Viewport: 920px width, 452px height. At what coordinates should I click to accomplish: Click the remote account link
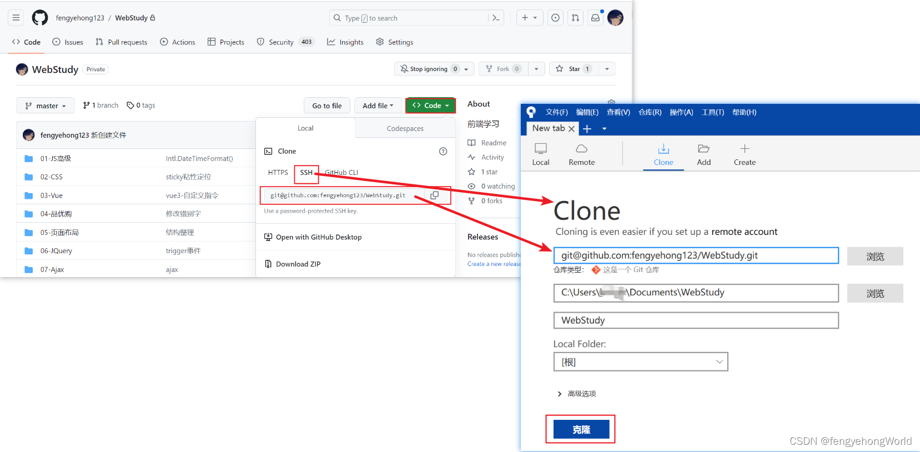click(x=745, y=232)
